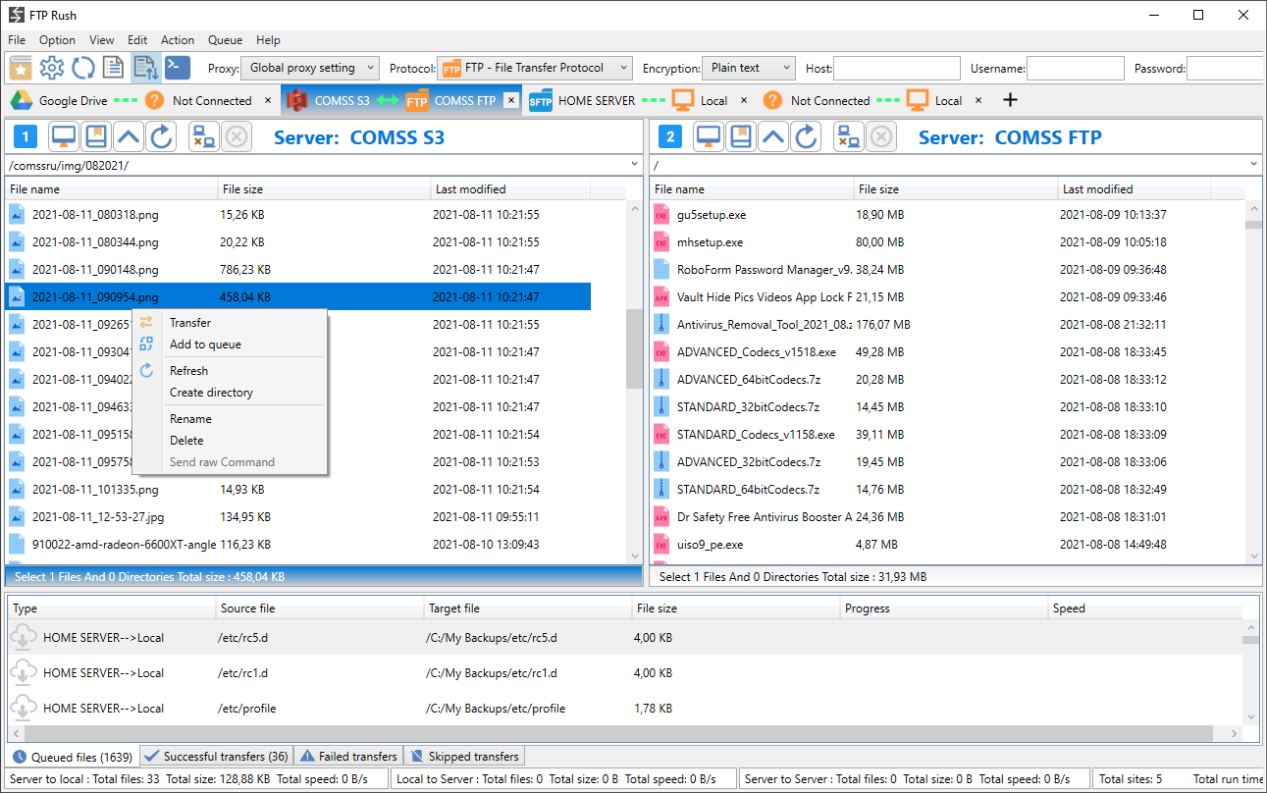Switch pane 2 to local computer view
Screen dimensions: 1267x793
(x=709, y=137)
